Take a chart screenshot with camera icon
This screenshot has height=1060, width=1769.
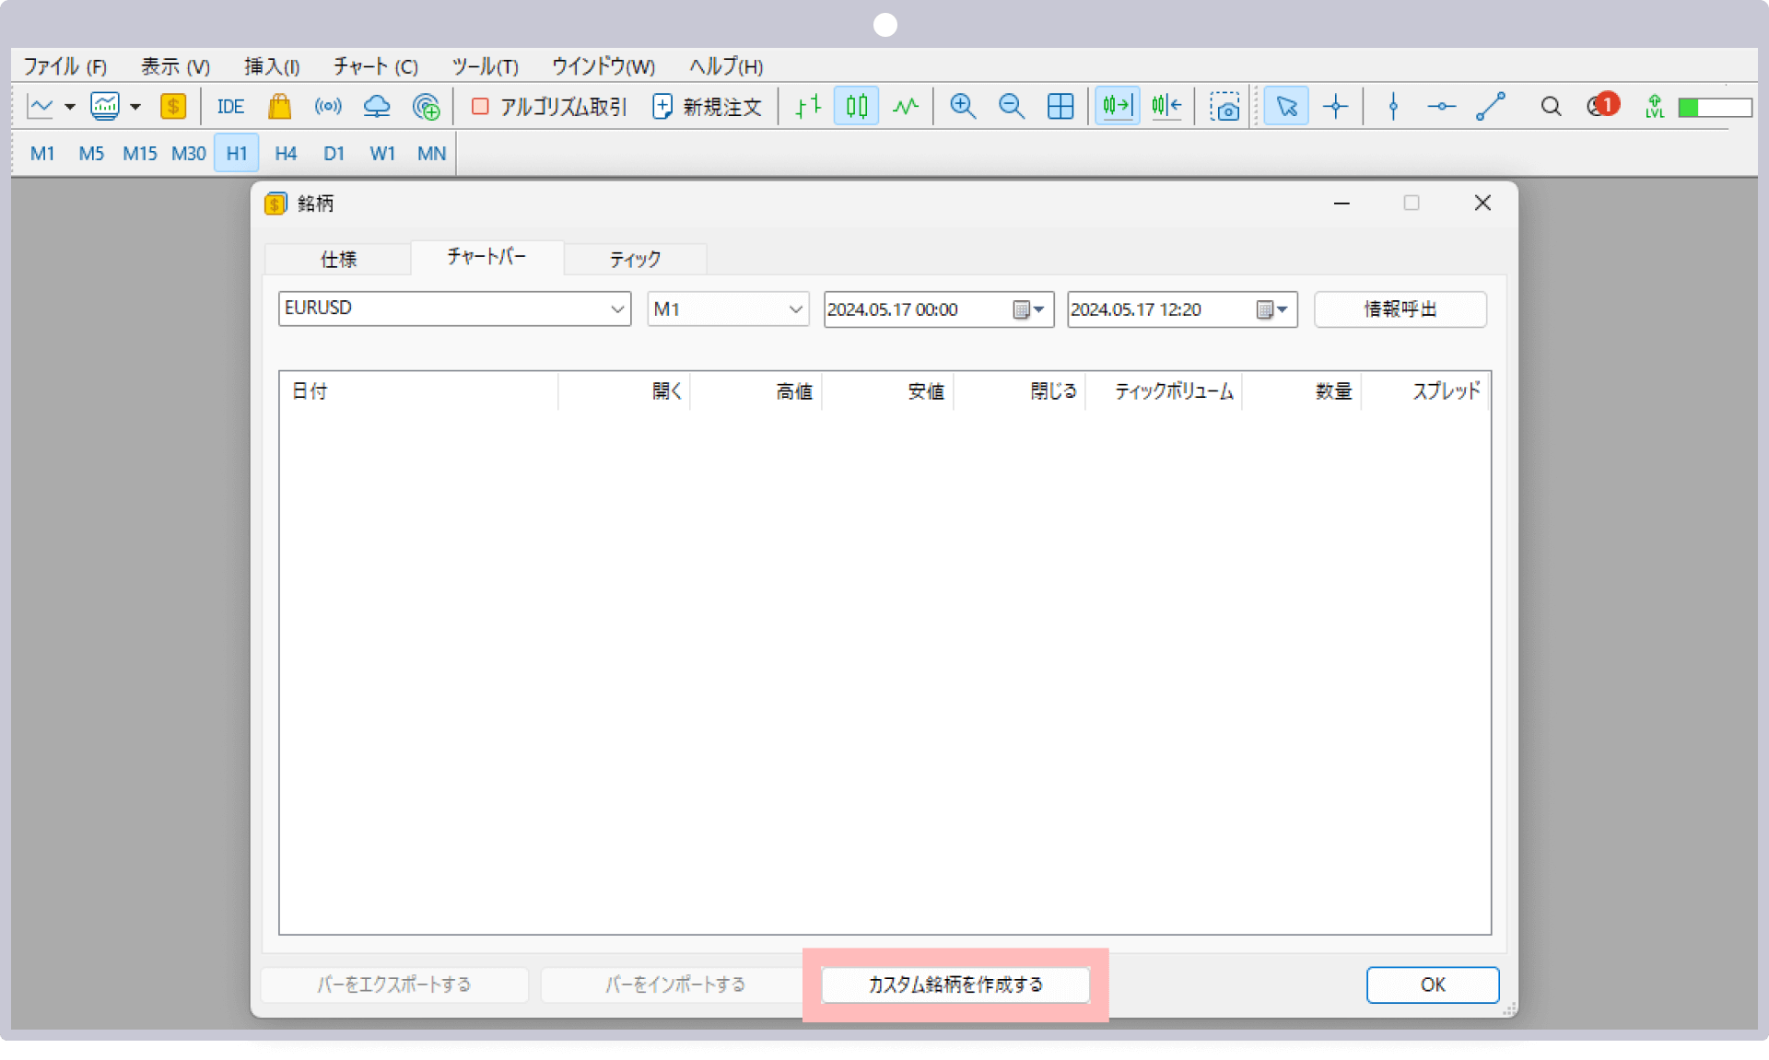pos(1224,107)
